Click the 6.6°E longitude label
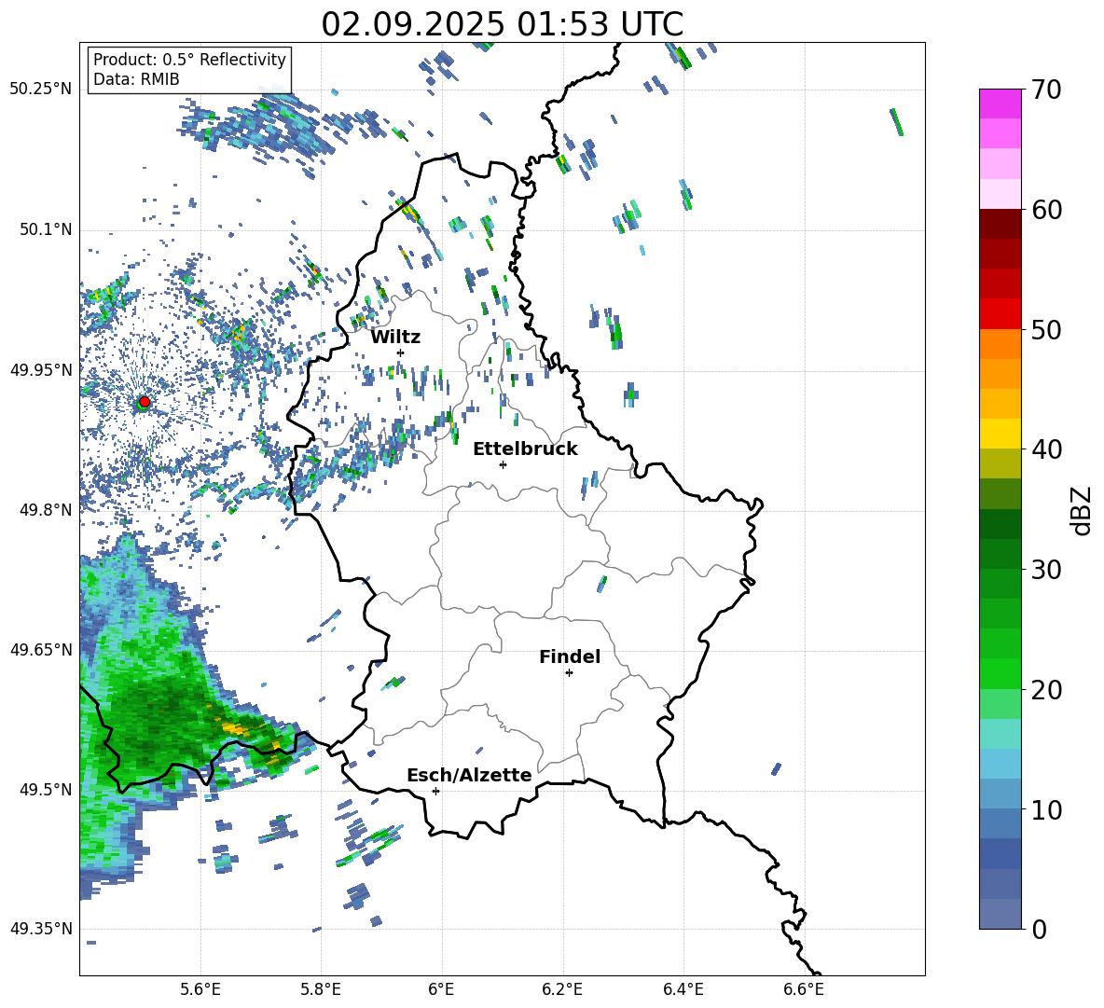 pyautogui.click(x=804, y=989)
